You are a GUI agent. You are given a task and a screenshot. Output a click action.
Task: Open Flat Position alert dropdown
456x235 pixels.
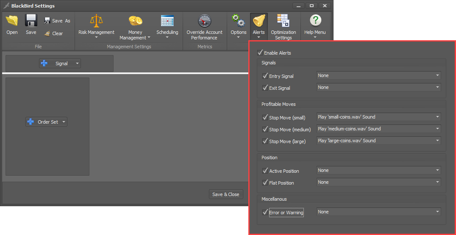(378, 182)
